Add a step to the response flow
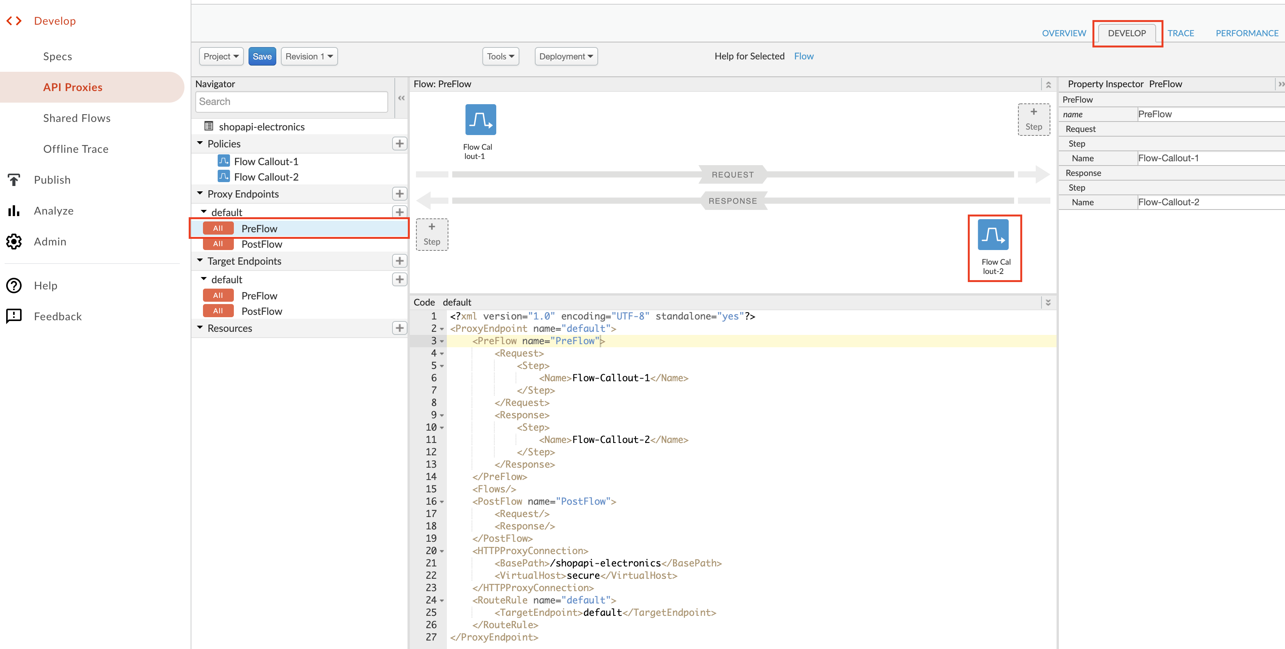Viewport: 1285px width, 649px height. [432, 235]
